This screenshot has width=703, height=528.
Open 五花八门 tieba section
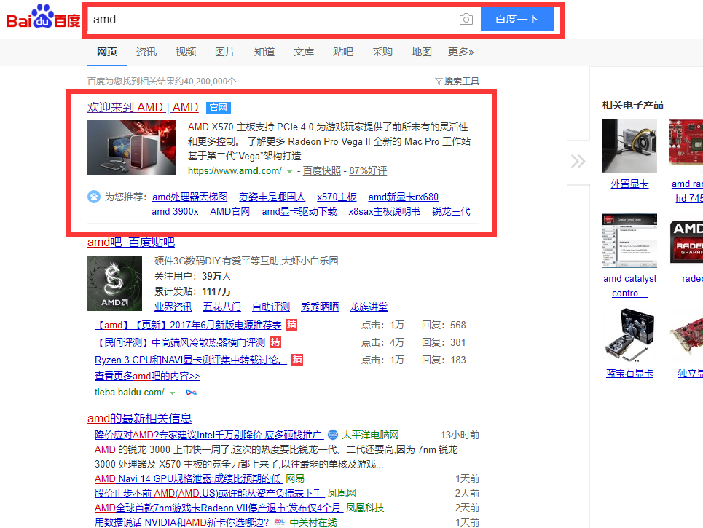[222, 307]
